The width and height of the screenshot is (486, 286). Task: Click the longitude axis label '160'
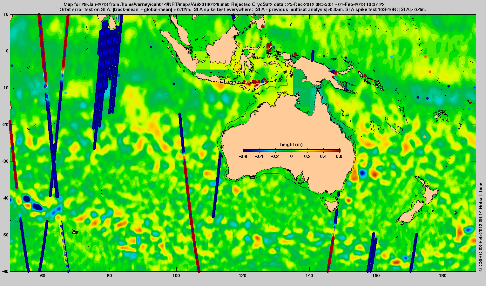click(x=376, y=276)
